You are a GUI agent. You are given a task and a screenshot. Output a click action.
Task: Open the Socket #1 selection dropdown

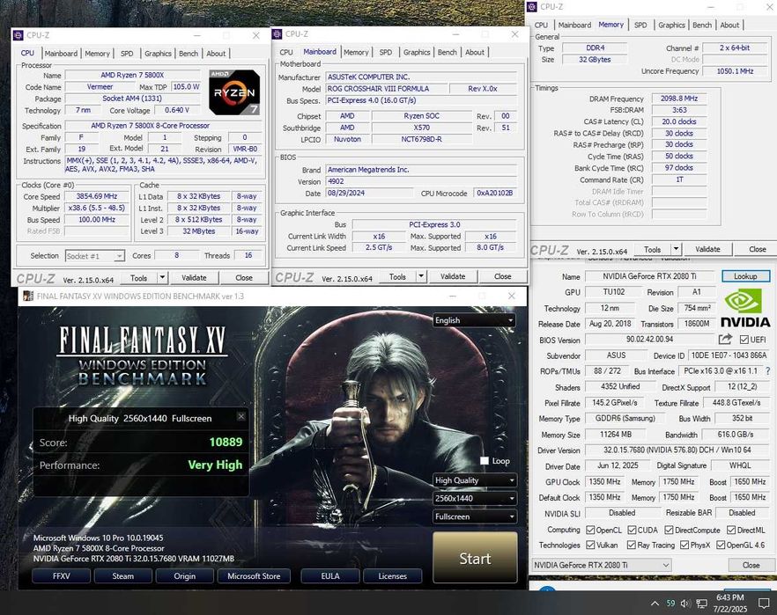(94, 256)
